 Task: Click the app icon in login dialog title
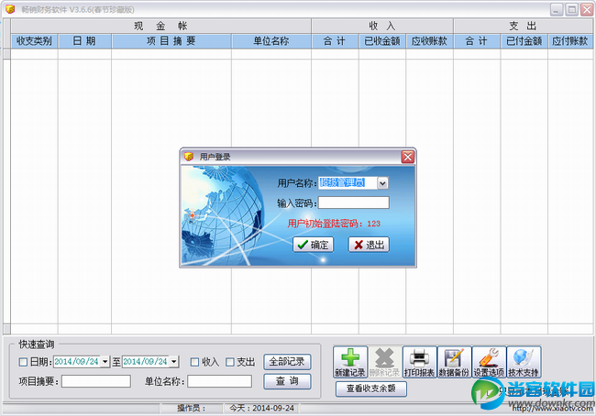point(189,157)
